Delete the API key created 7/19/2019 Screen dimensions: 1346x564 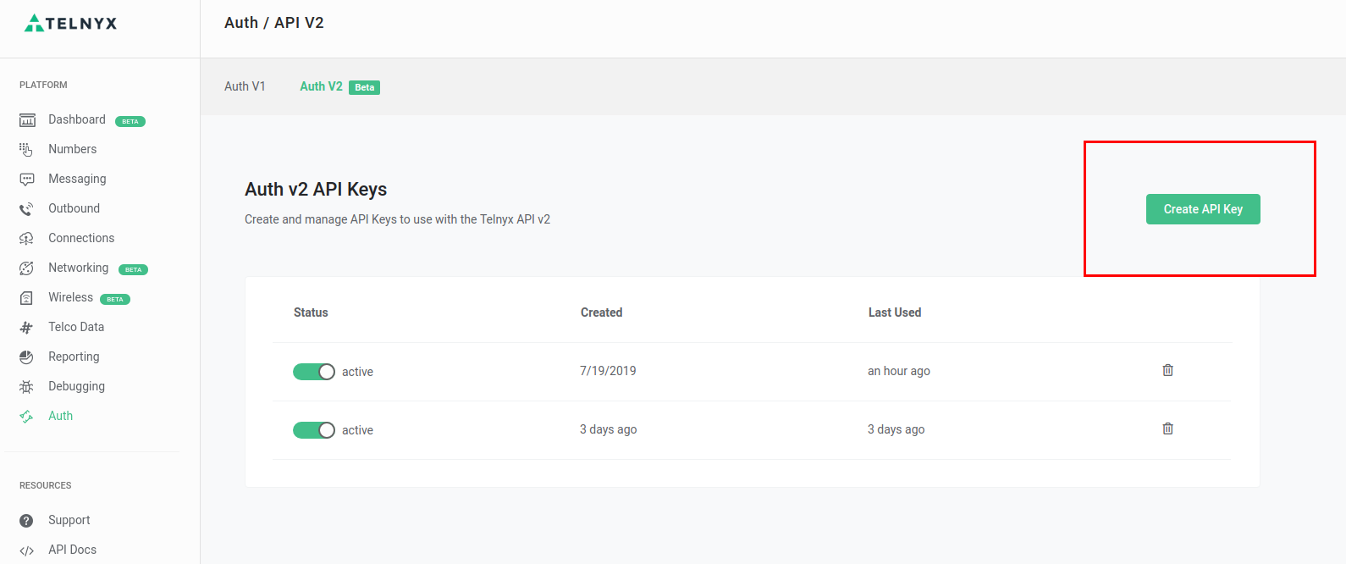pos(1167,370)
